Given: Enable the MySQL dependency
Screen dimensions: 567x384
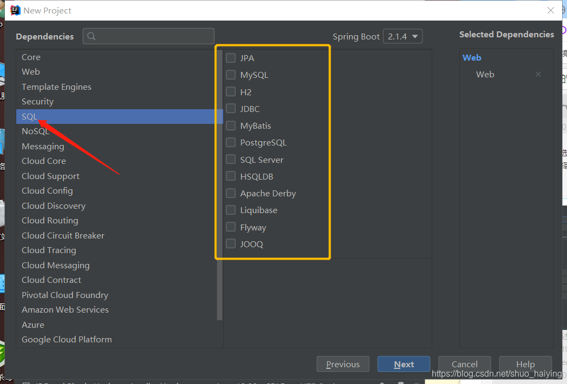Looking at the screenshot, I should 230,75.
